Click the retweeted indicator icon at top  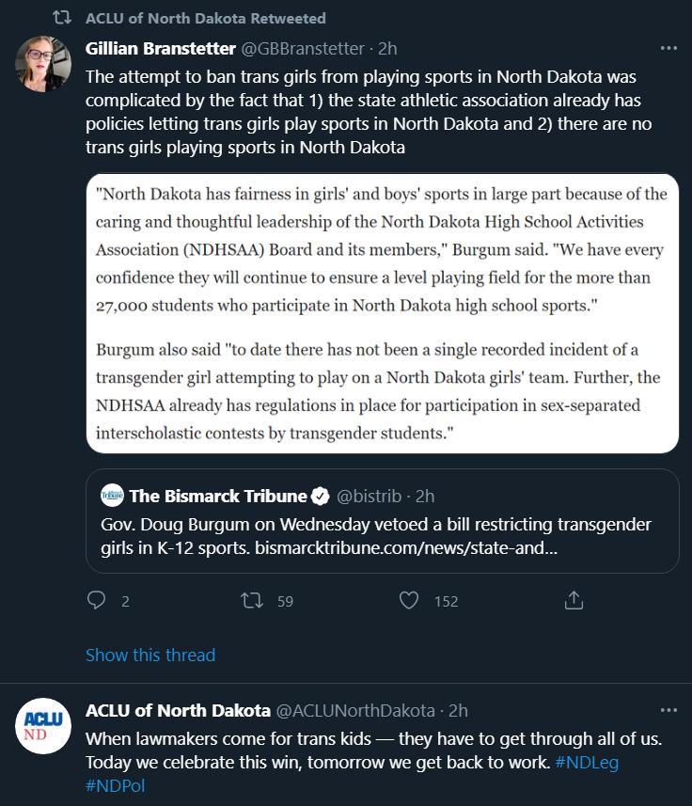click(62, 19)
